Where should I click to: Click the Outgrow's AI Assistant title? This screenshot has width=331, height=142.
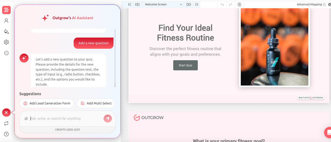point(73,18)
